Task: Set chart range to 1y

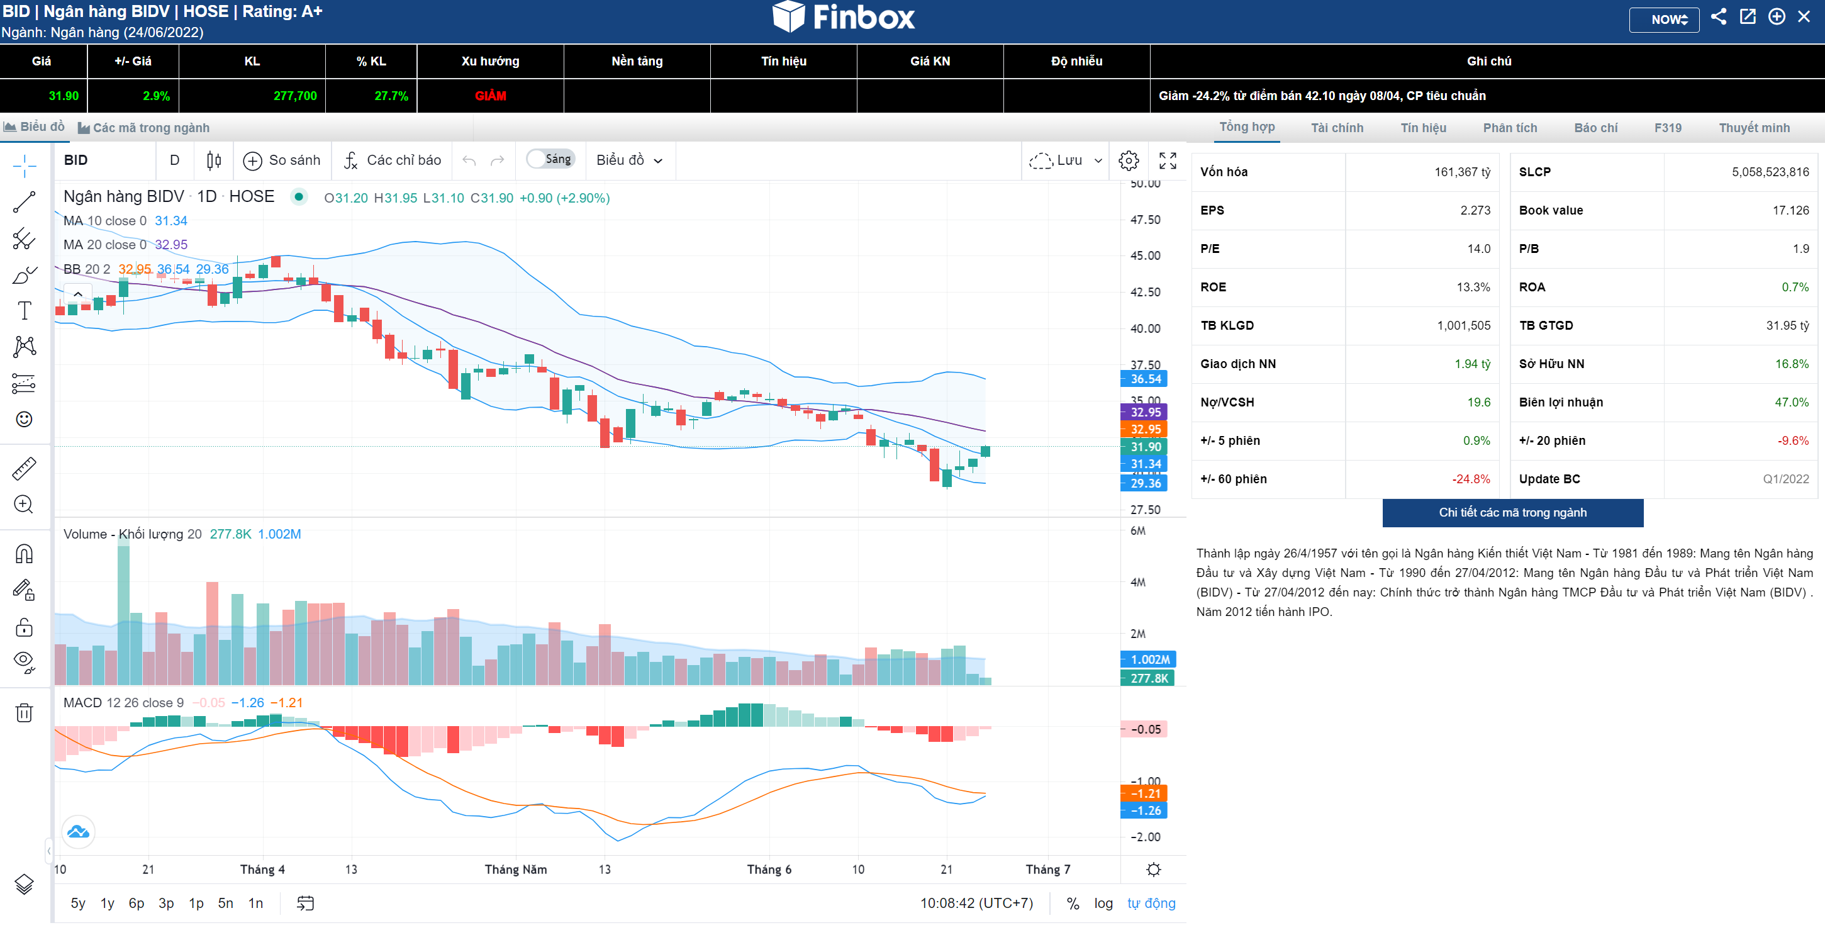Action: [107, 903]
